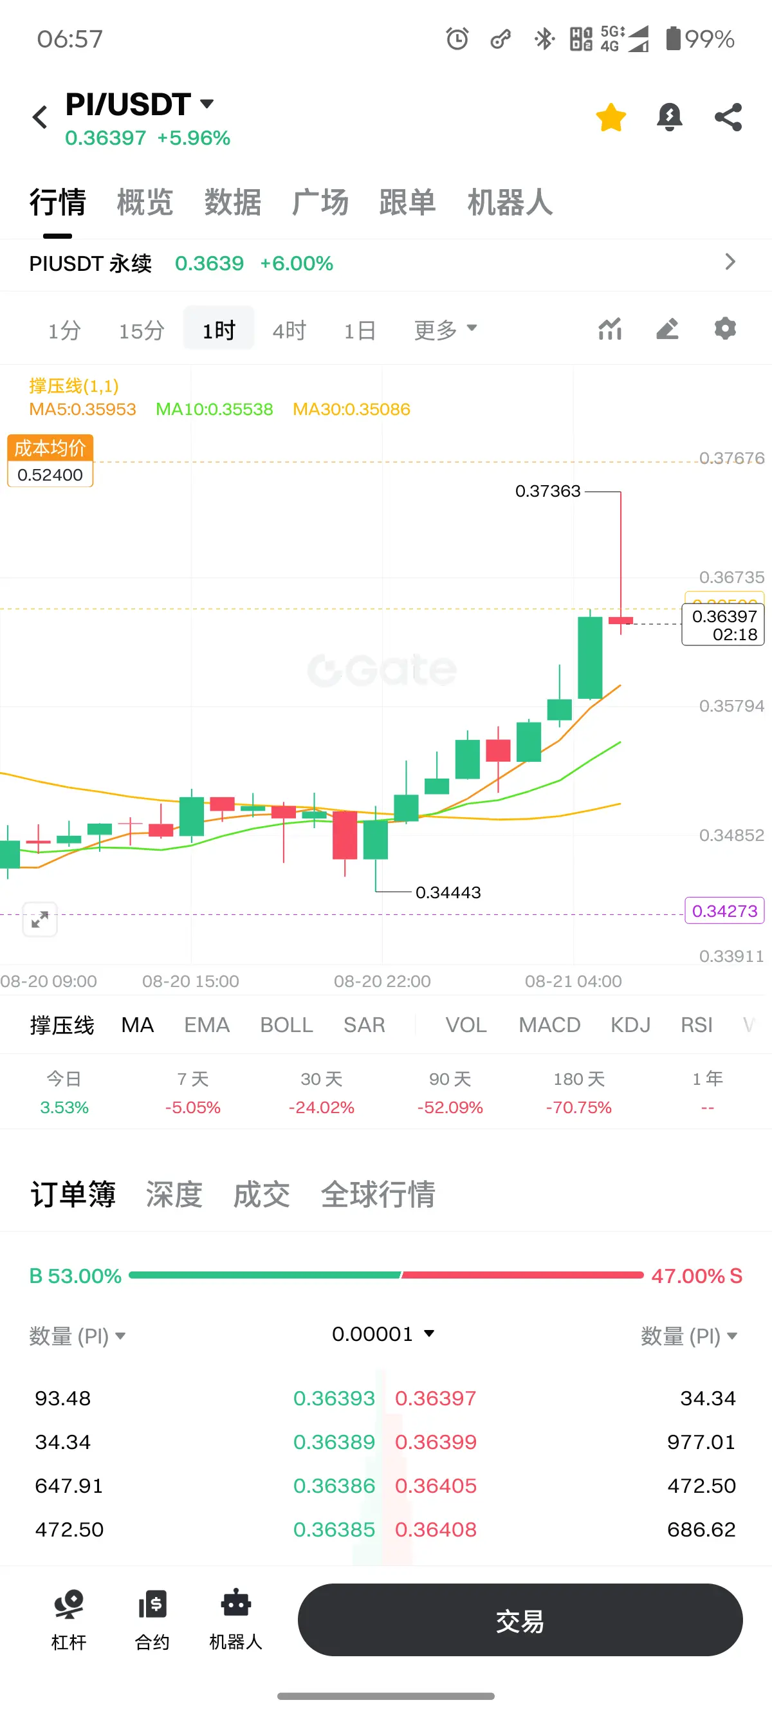Go back using the left arrow

point(40,117)
